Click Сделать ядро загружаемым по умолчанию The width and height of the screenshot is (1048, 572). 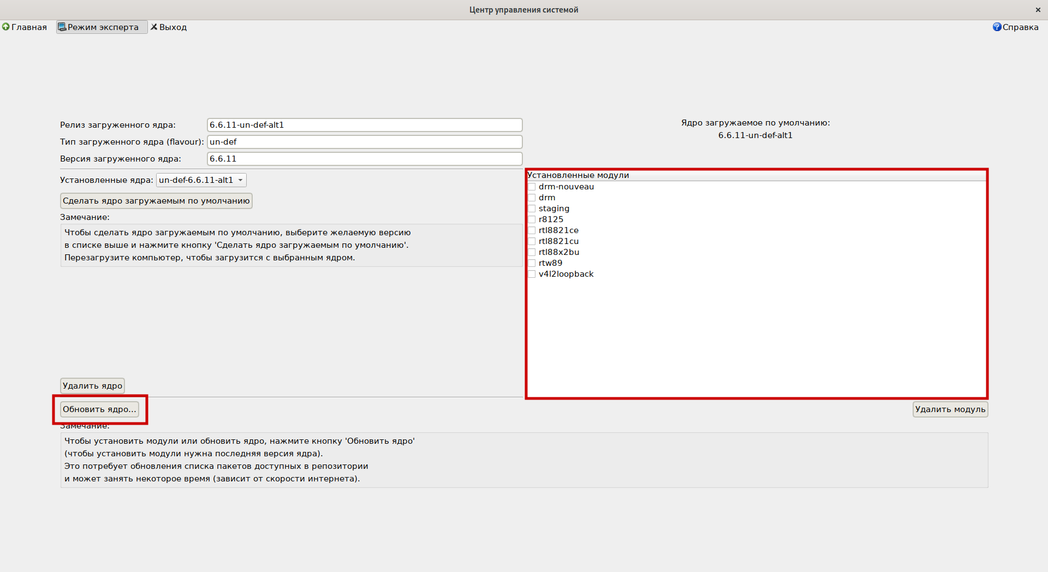point(156,201)
